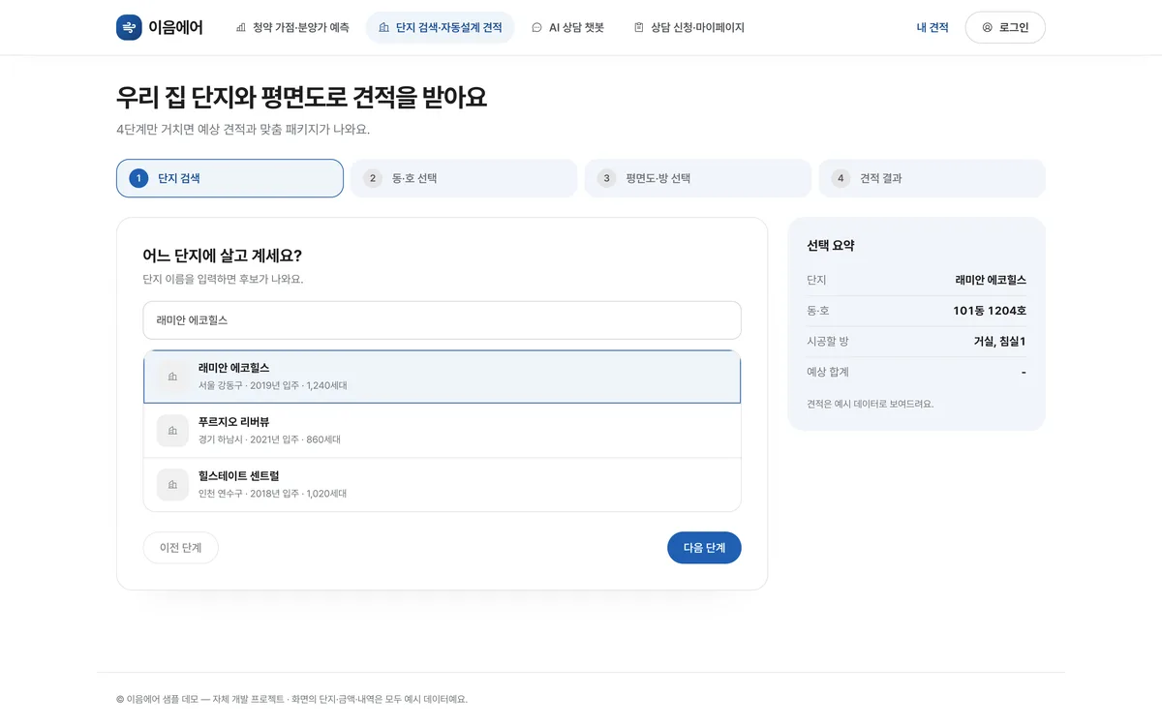The height and width of the screenshot is (726, 1162).
Task: Select step 2 동·호 선택 tab
Action: (464, 178)
